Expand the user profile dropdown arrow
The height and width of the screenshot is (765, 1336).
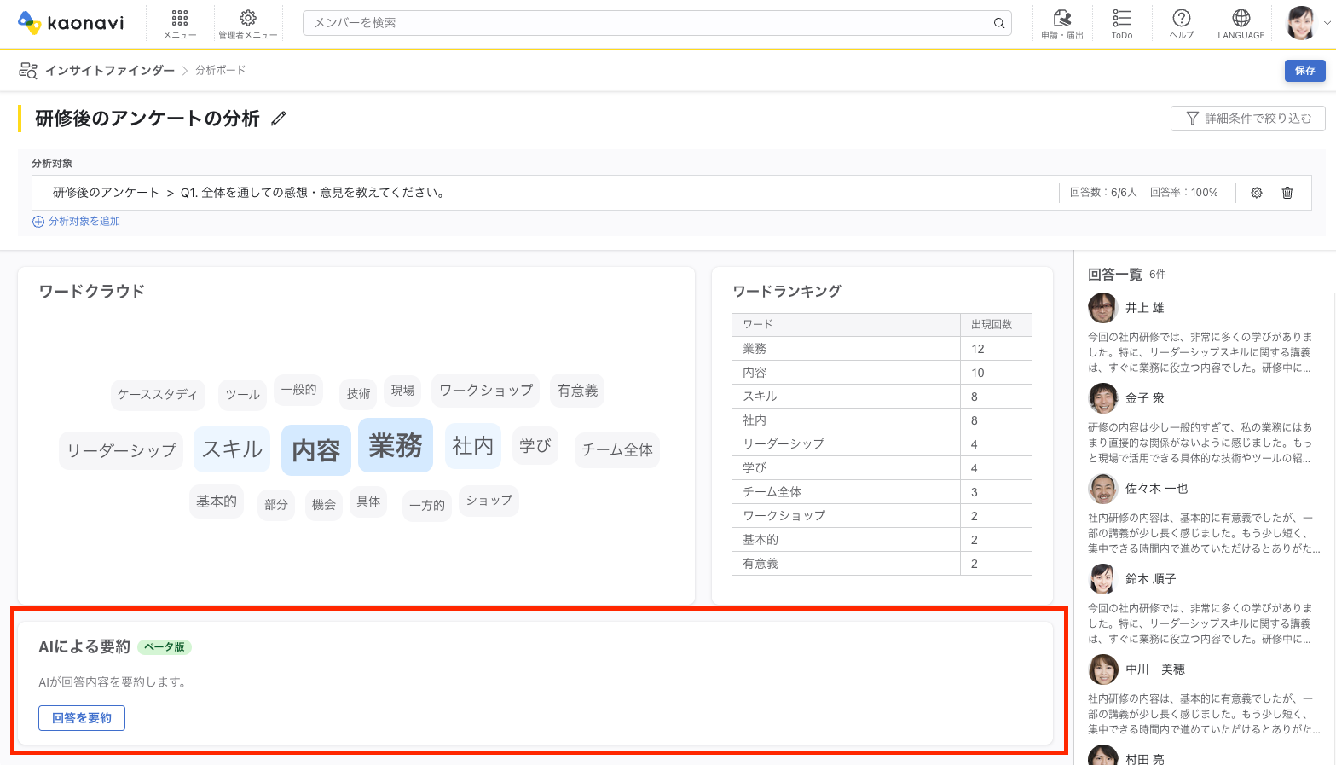point(1327,23)
